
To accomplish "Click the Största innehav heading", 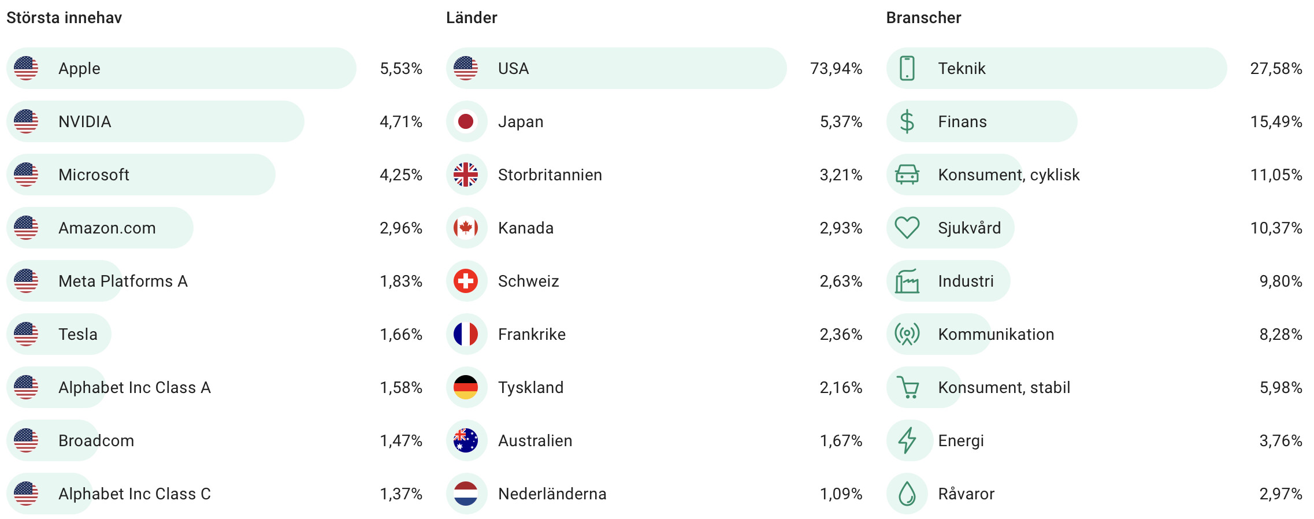I will click(x=64, y=17).
